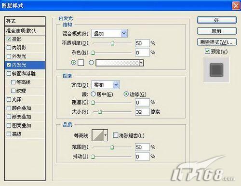
Task: Enable the 等高线 sub-option checkbox
Action: click(x=13, y=82)
